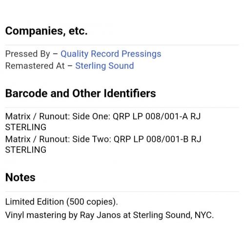Click the 'Limited Edition' note text
Viewport: 244px width, 244px height.
[x=35, y=202]
